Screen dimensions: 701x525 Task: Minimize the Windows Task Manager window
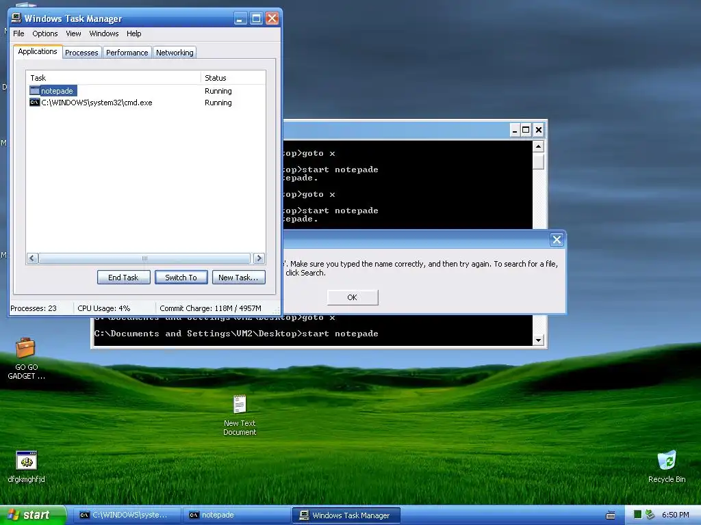240,18
